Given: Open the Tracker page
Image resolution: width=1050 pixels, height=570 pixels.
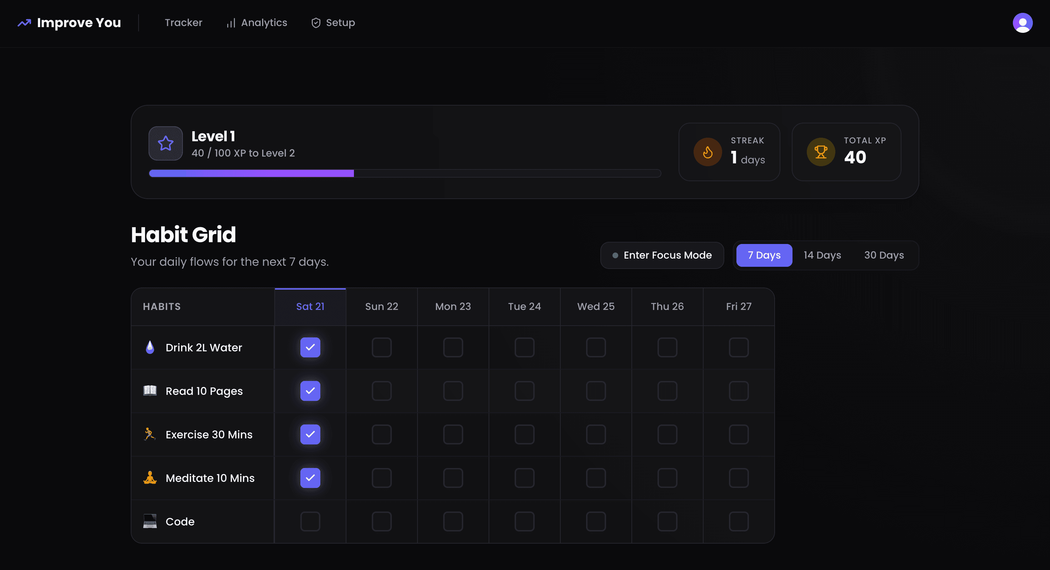Looking at the screenshot, I should pyautogui.click(x=184, y=23).
